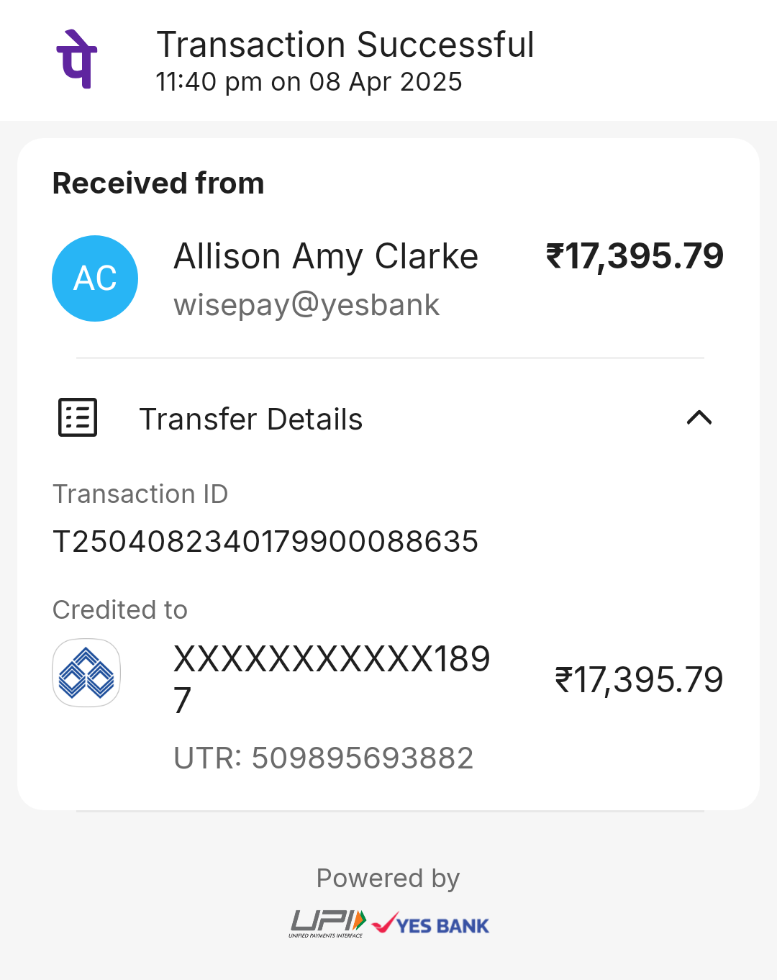Click the masked account number XXXXXXXXXXX1897
This screenshot has width=777, height=980.
(332, 679)
